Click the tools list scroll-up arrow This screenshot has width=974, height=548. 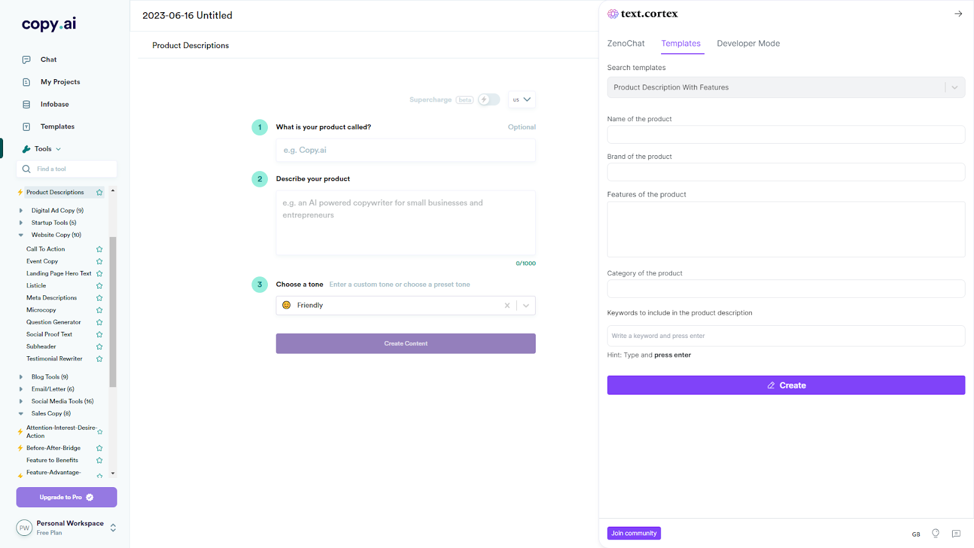[113, 191]
